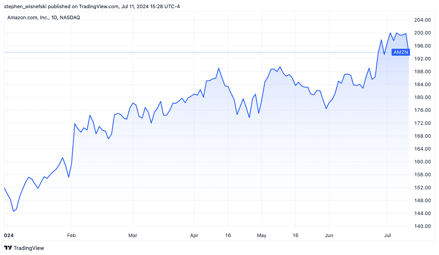Click the 160.00 price axis label
Image resolution: width=439 pixels, height=255 pixels.
click(x=422, y=162)
